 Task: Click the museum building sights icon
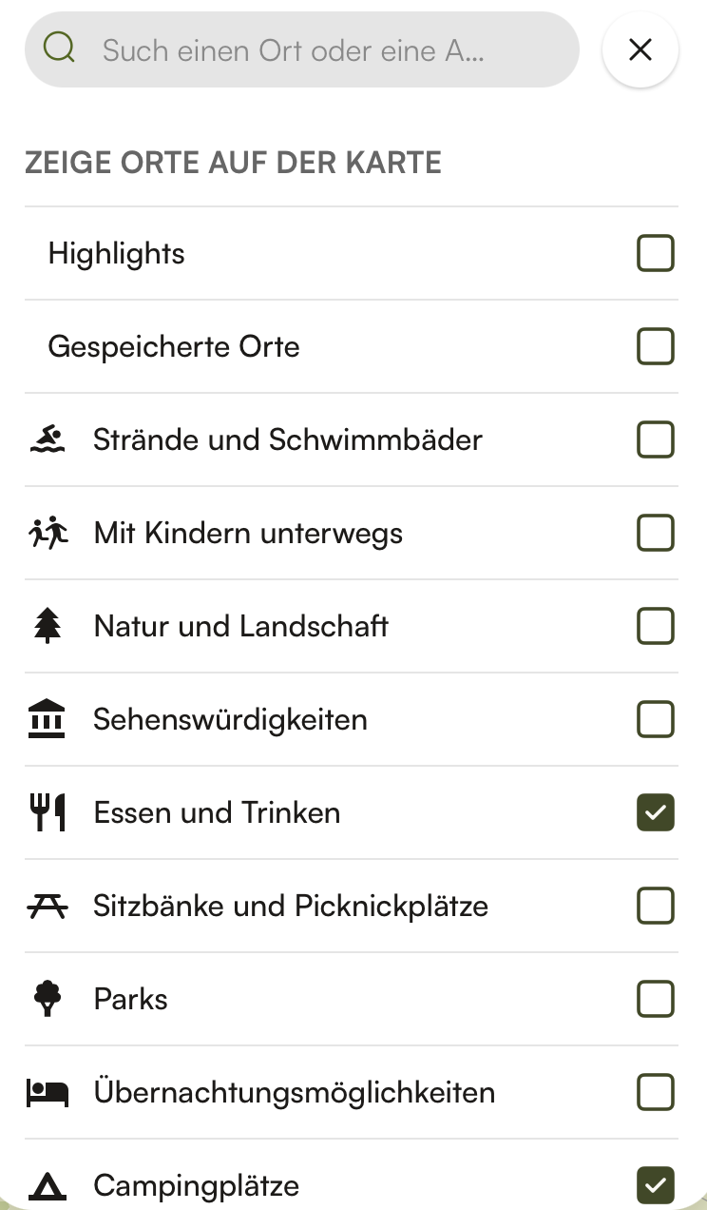(47, 719)
